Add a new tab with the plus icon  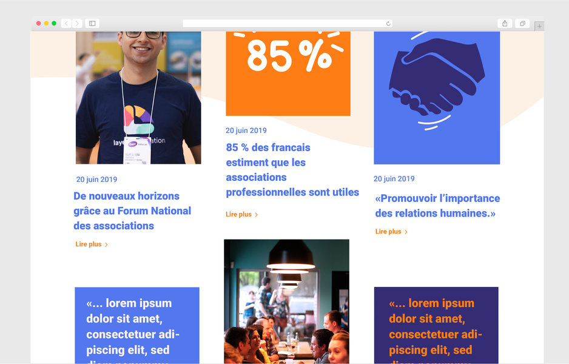[x=539, y=26]
